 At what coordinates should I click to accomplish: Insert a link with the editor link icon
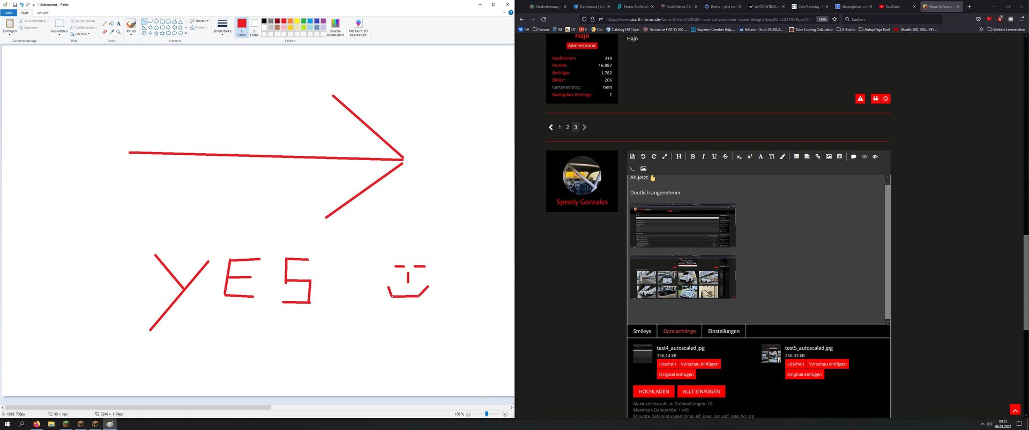pyautogui.click(x=818, y=157)
